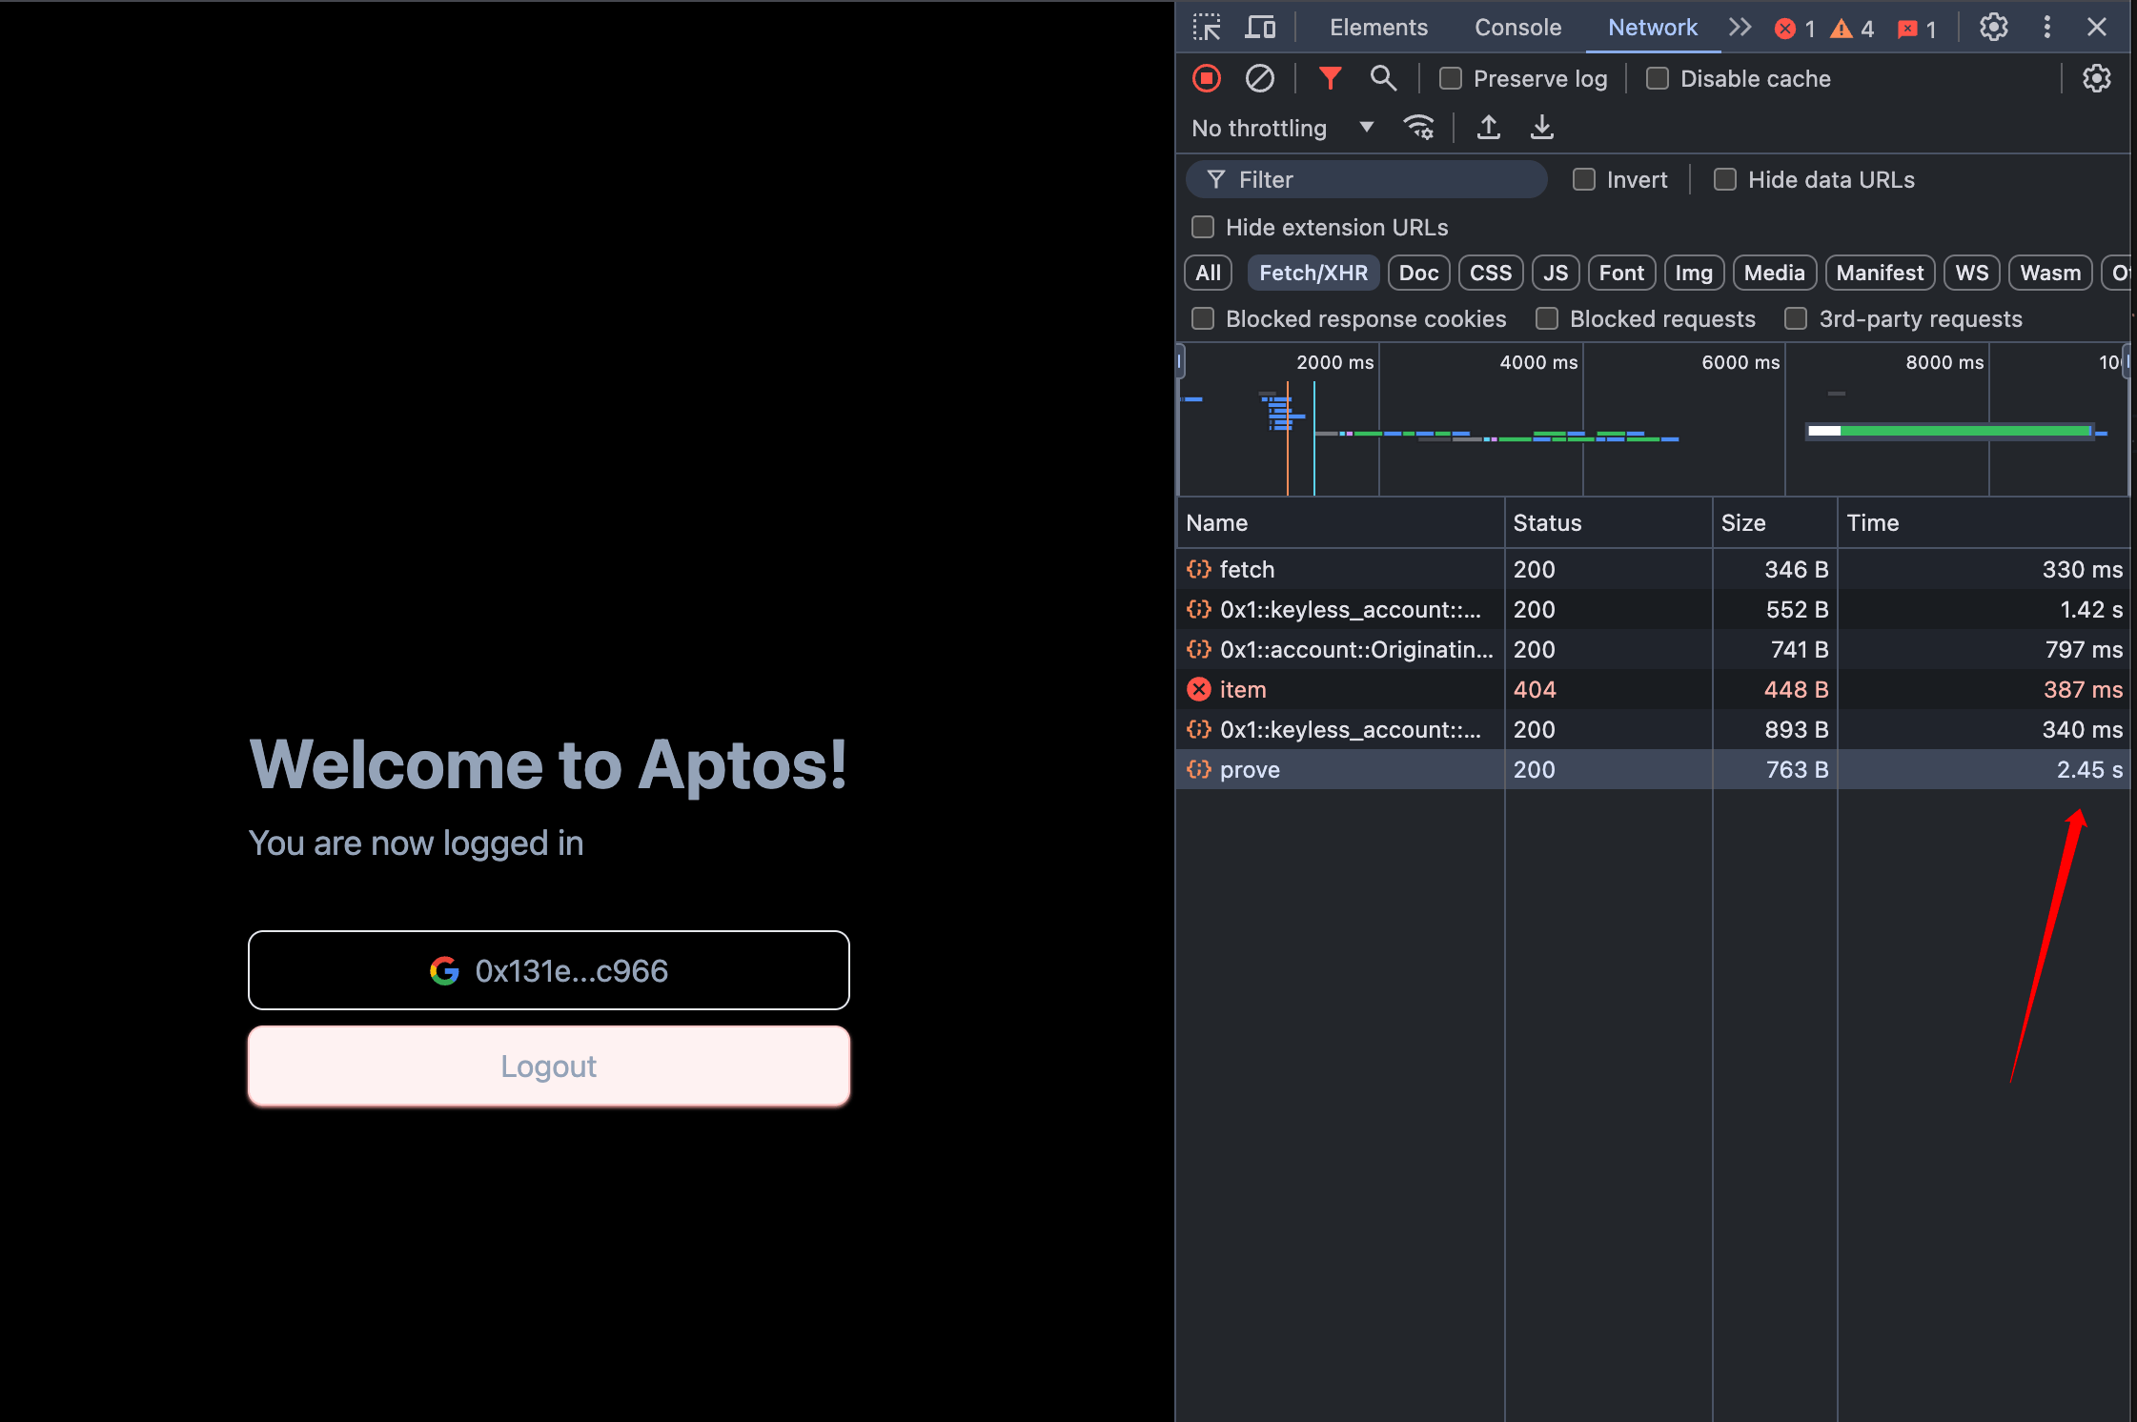Image resolution: width=2137 pixels, height=1422 pixels.
Task: Check the Invert filter option
Action: tap(1584, 179)
